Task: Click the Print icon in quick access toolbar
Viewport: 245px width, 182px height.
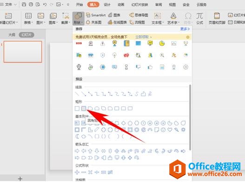Action: (31, 4)
